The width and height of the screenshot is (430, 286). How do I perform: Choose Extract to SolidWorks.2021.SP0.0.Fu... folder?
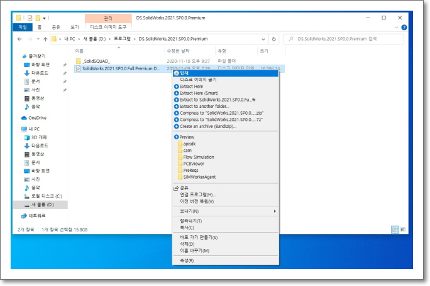226,100
